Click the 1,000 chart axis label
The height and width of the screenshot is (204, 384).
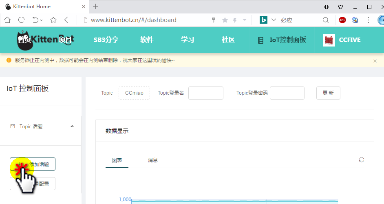125,200
